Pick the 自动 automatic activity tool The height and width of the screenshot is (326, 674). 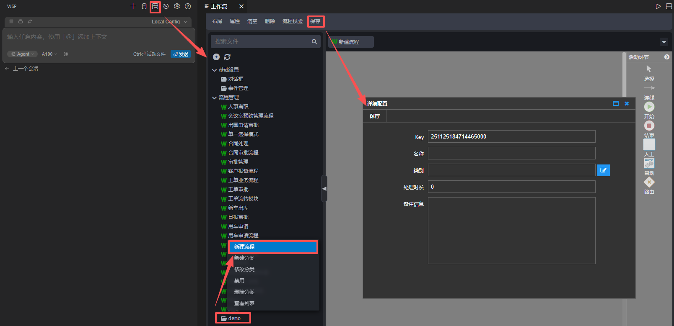pyautogui.click(x=649, y=164)
